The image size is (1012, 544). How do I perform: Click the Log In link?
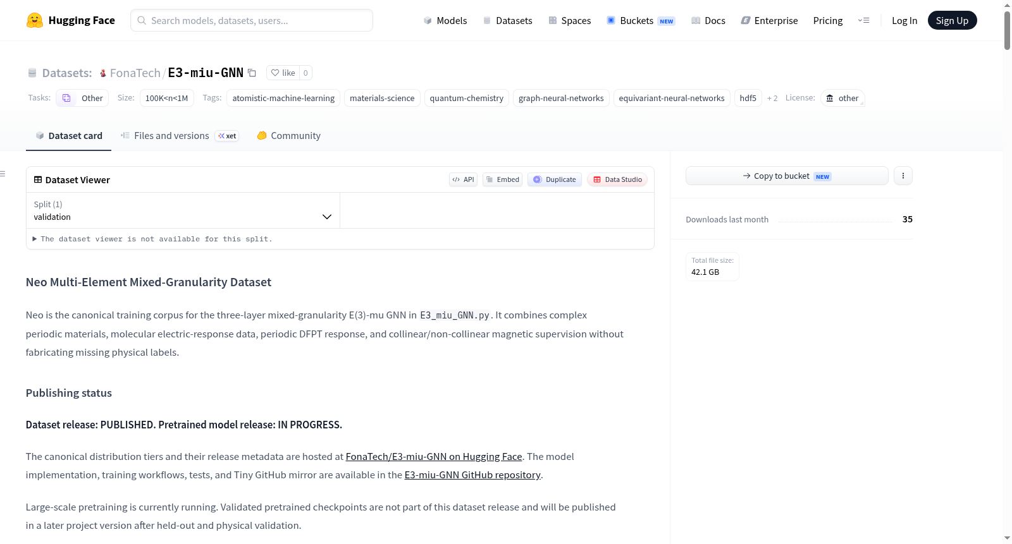pyautogui.click(x=904, y=20)
